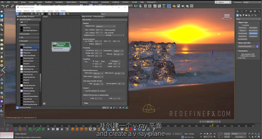This screenshot has width=262, height=139.
Task: Select the Crop radio button
Action: pos(94,61)
